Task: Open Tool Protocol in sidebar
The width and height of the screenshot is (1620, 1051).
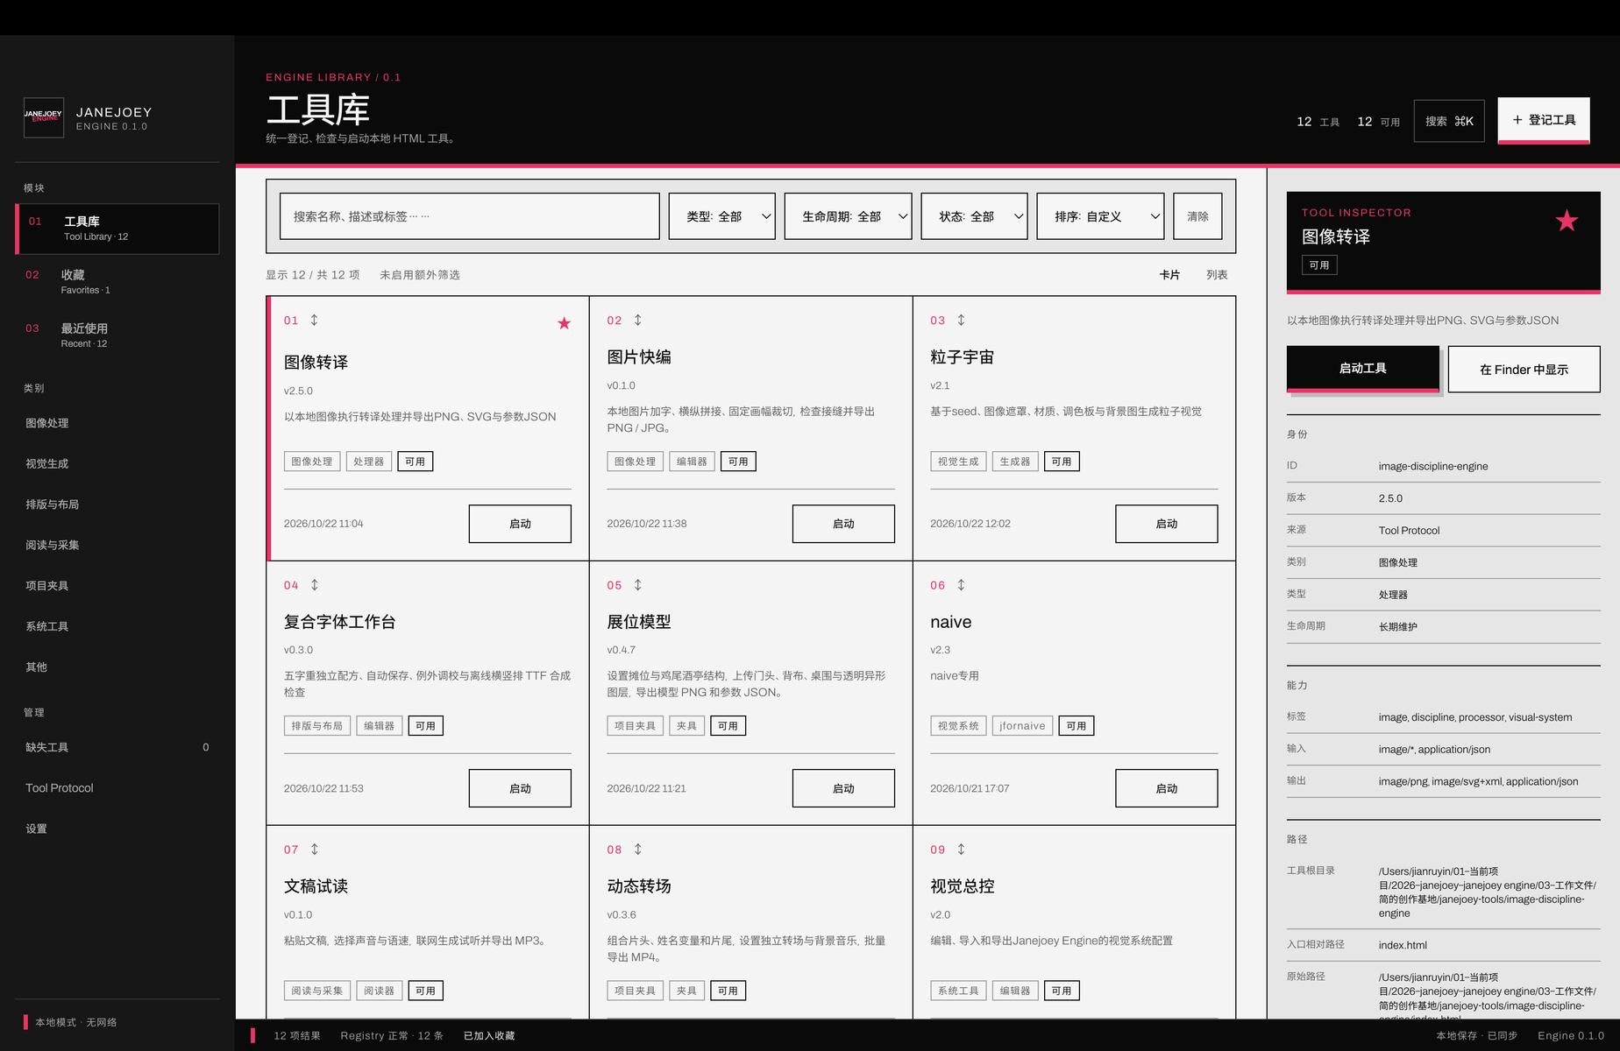Action: pos(60,788)
